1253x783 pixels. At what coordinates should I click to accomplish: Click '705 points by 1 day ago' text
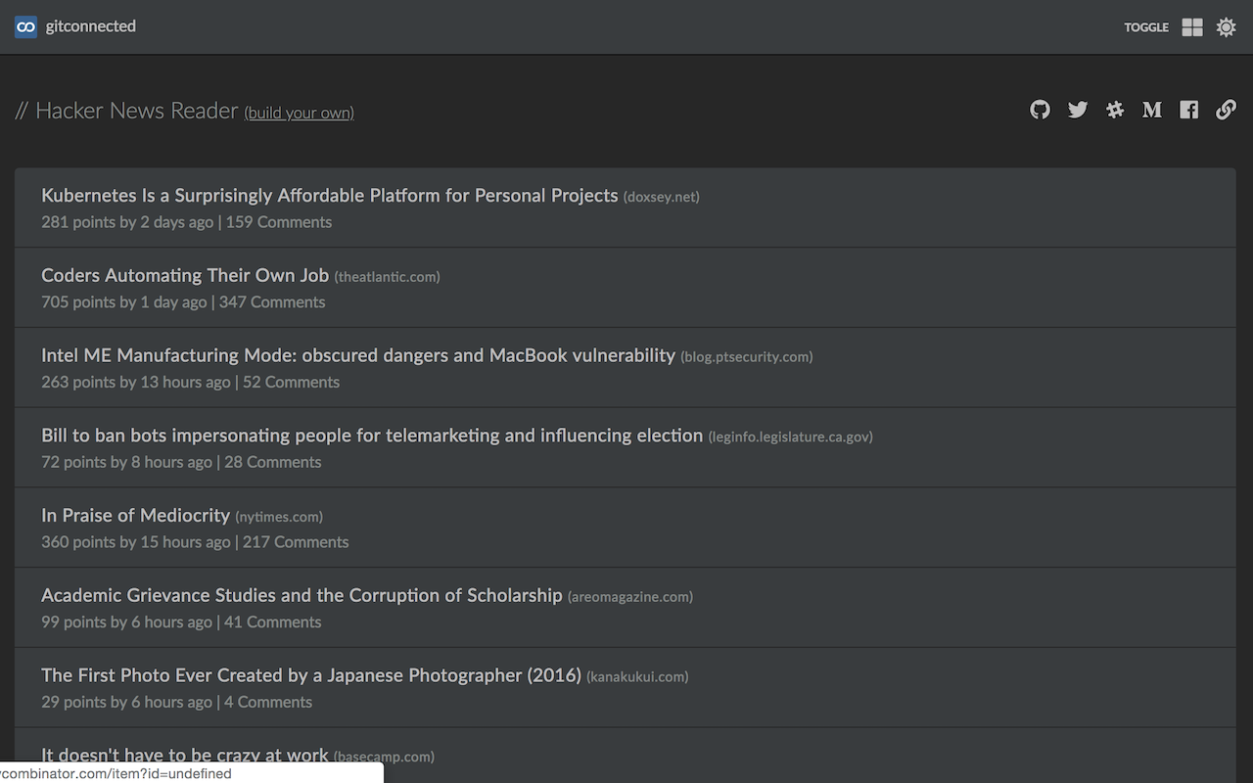tap(124, 302)
